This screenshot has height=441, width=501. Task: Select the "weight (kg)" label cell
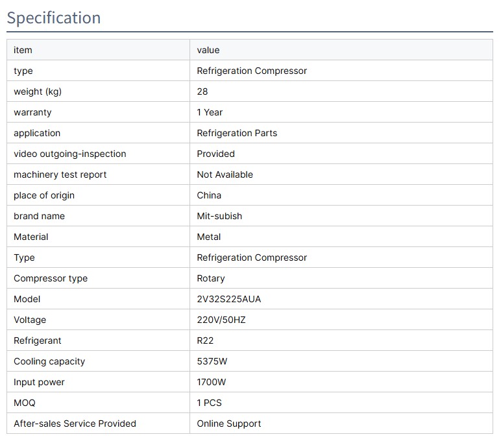38,91
